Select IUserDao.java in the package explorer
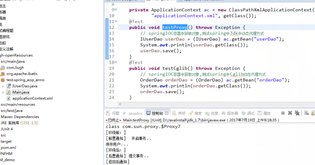 coord(25,86)
